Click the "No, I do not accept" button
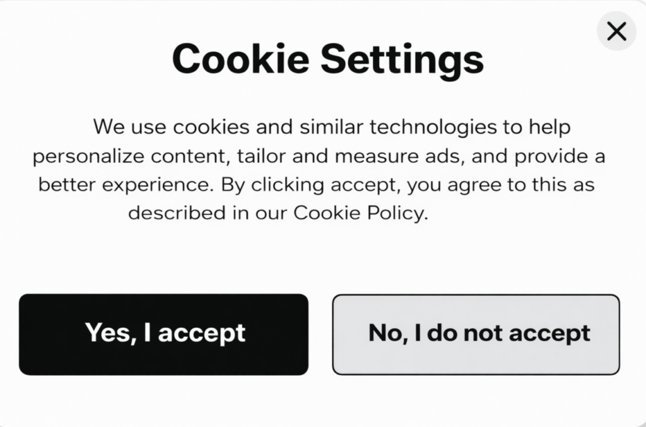This screenshot has width=646, height=427. coord(476,334)
